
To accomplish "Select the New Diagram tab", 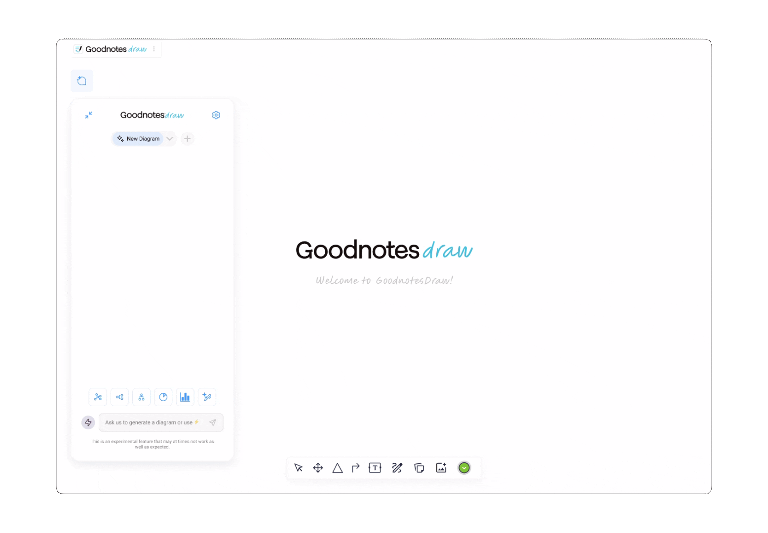I will coord(138,139).
